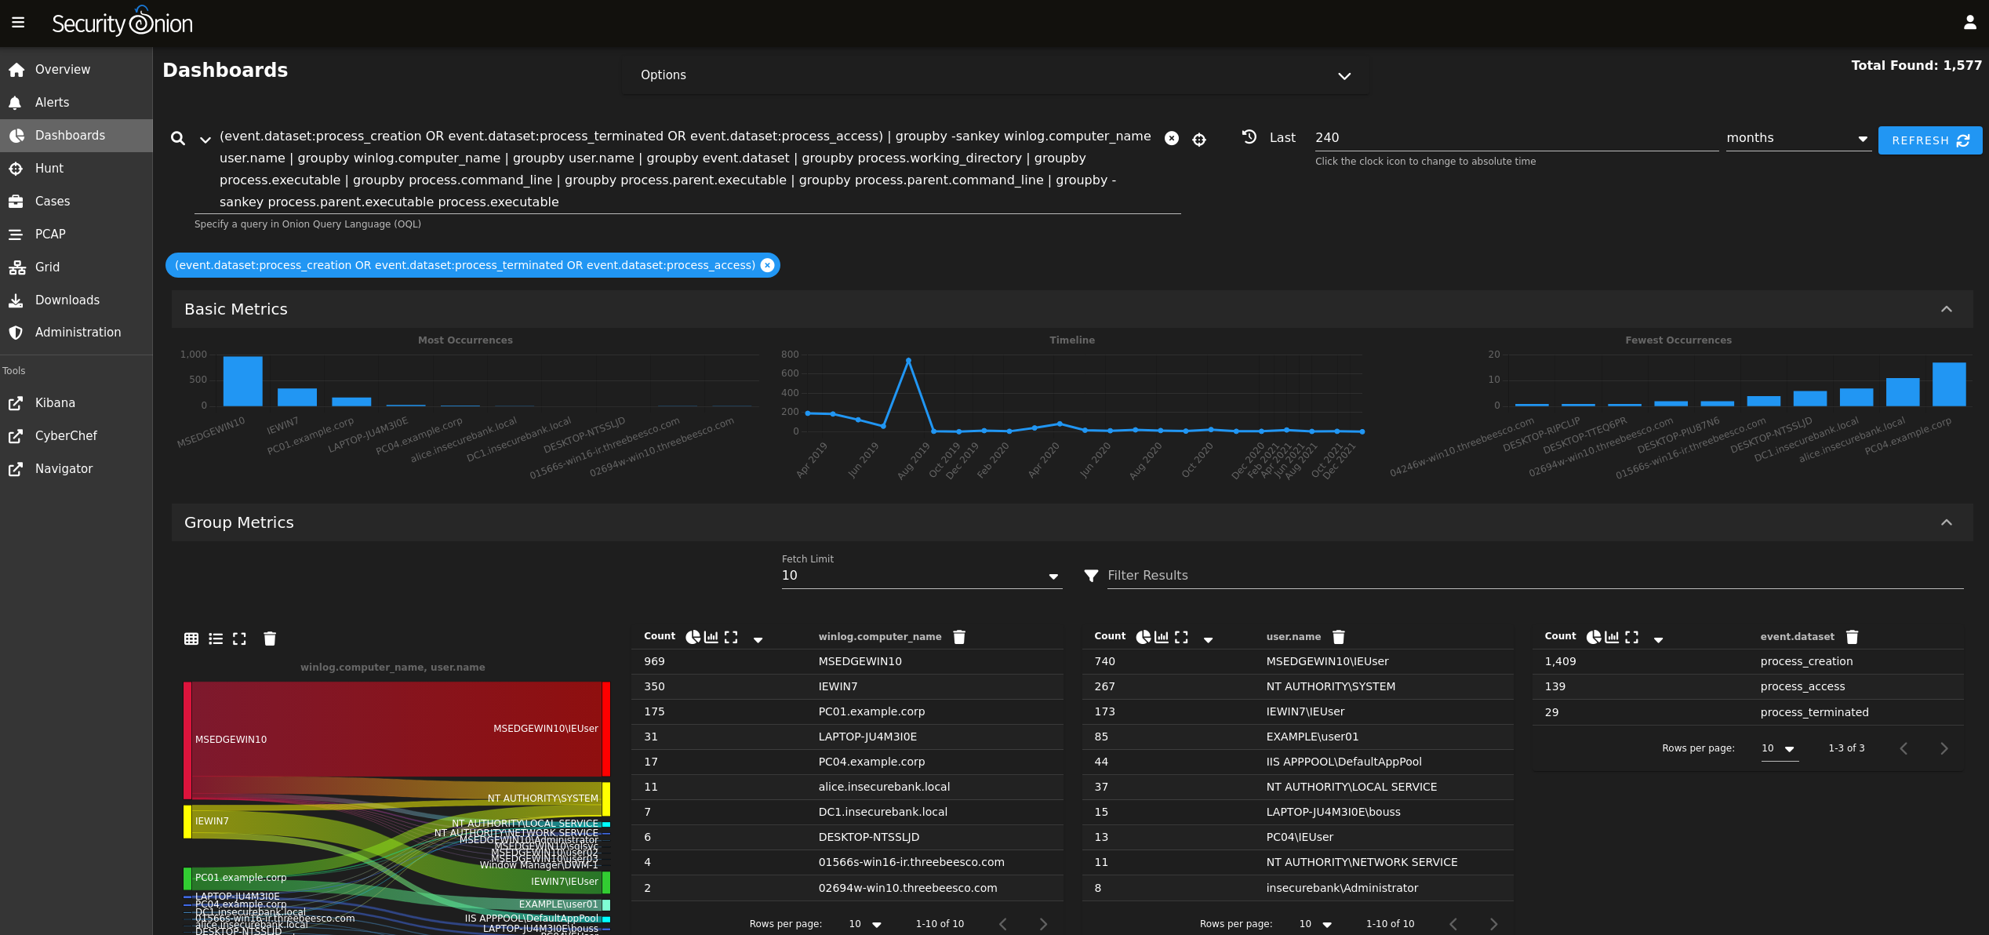
Task: Remove the event.dataset filter chip
Action: click(x=768, y=265)
